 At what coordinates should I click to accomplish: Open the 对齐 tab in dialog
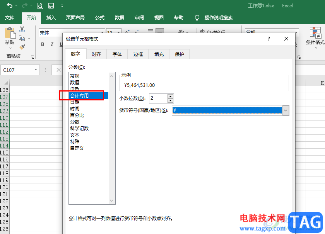pyautogui.click(x=96, y=54)
